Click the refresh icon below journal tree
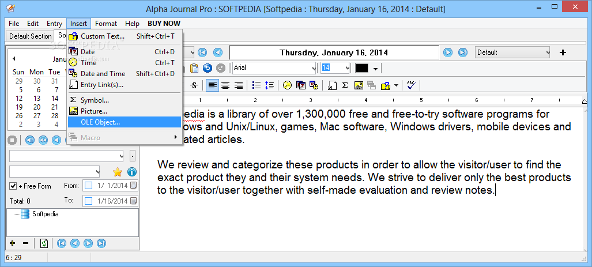This screenshot has width=592, height=267. 44,243
